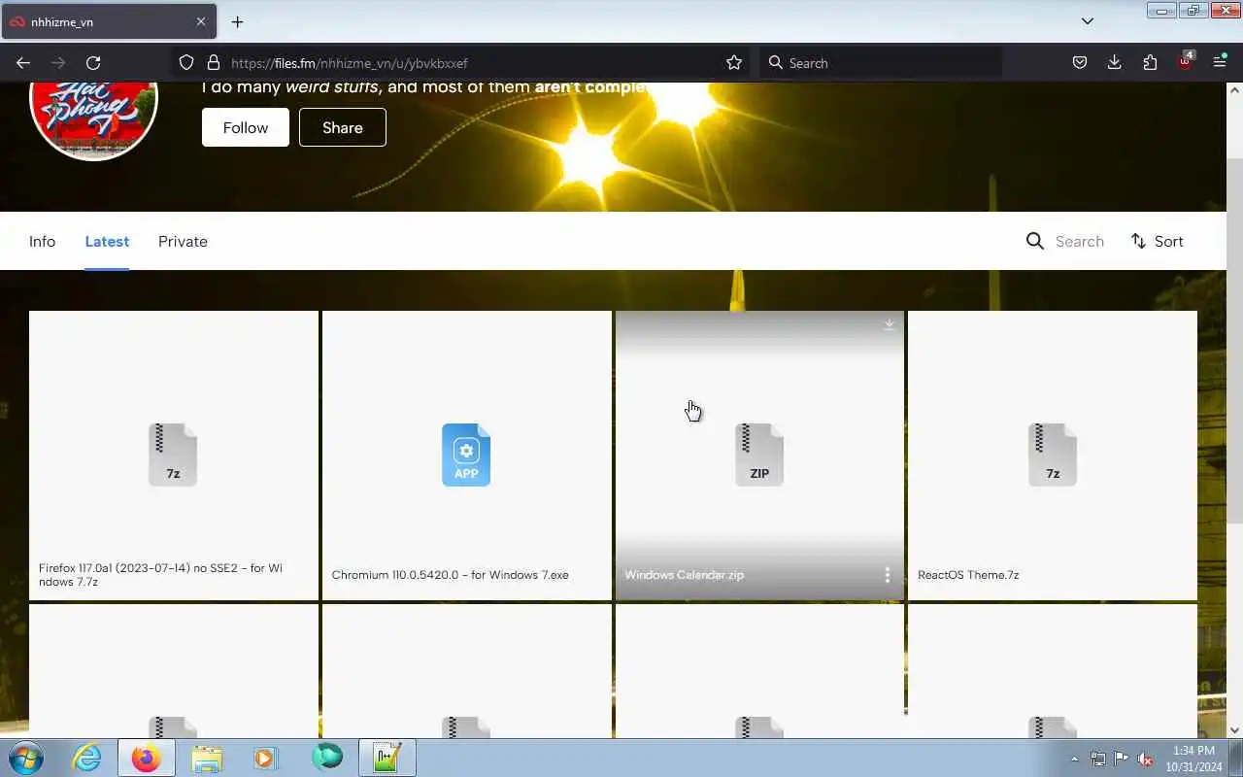1243x777 pixels.
Task: Click the magnifier icon beside Search
Action: [x=1035, y=241]
